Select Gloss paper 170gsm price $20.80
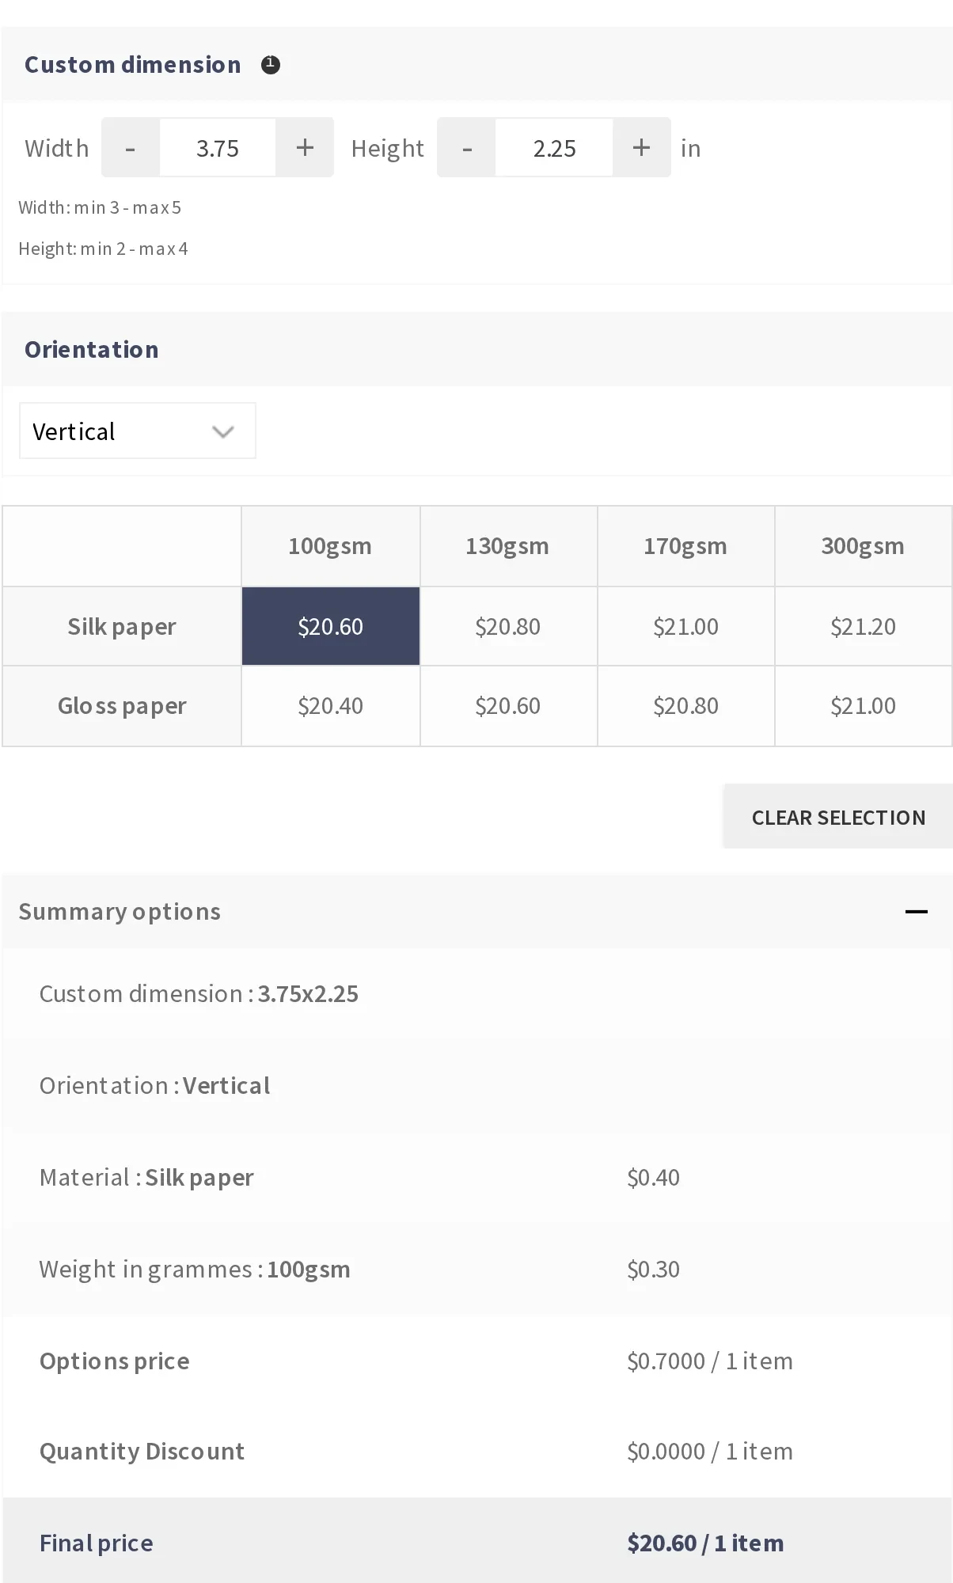This screenshot has height=1583, width=953. click(685, 705)
